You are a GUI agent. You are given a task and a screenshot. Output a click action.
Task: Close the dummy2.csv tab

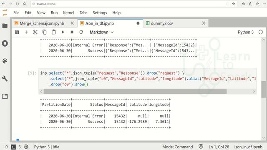pyautogui.click(x=204, y=23)
